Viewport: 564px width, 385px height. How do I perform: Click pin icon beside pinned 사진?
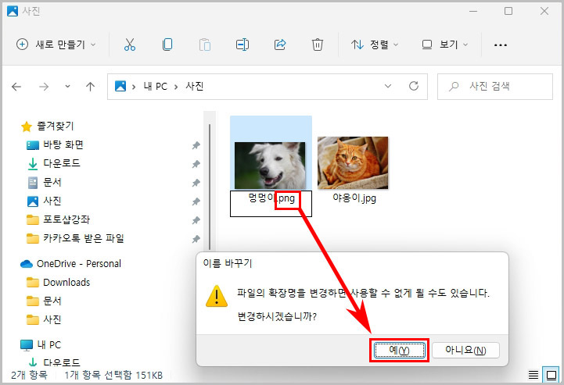196,201
